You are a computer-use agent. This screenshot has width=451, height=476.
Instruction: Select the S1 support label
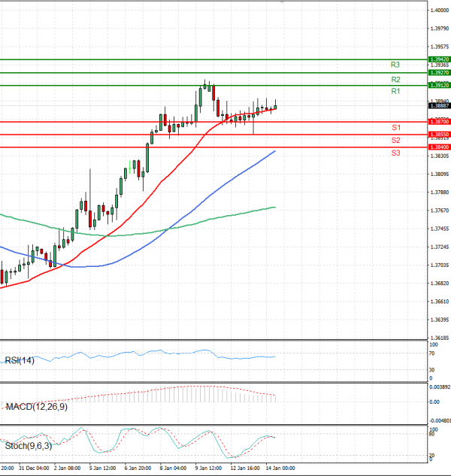(395, 128)
